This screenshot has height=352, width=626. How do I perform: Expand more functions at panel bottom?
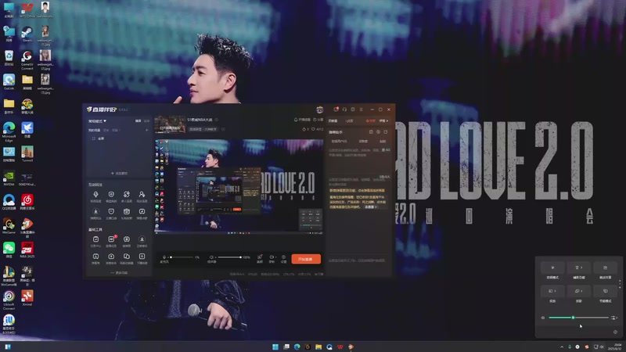point(119,273)
